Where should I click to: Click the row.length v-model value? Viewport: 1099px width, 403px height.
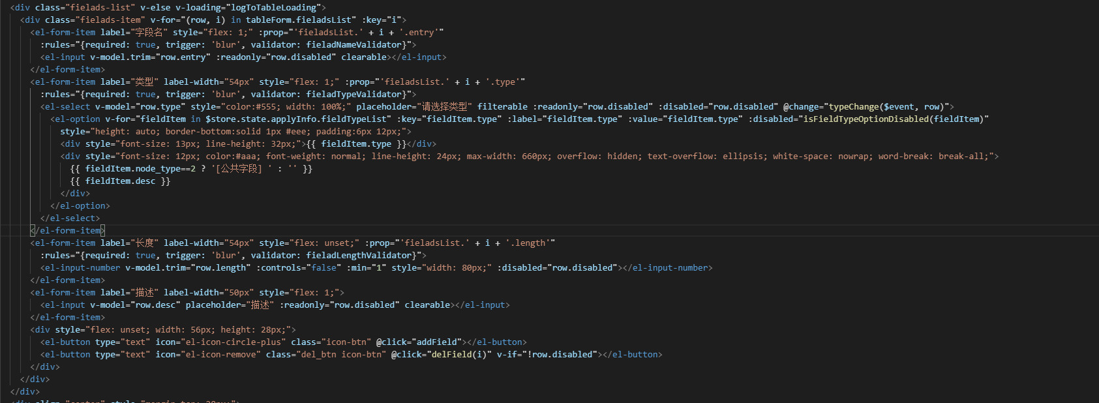click(221, 267)
